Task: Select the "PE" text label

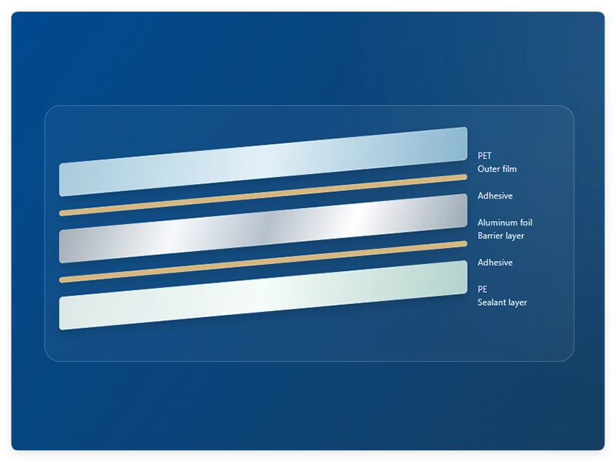Action: tap(482, 290)
